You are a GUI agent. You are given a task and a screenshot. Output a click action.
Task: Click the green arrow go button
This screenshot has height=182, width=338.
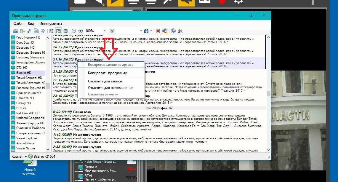(x=112, y=31)
